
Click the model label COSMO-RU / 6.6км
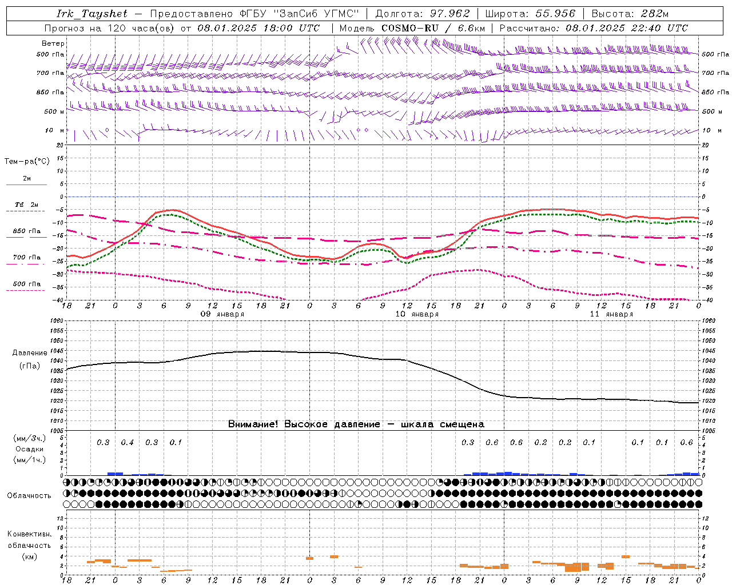pyautogui.click(x=433, y=28)
